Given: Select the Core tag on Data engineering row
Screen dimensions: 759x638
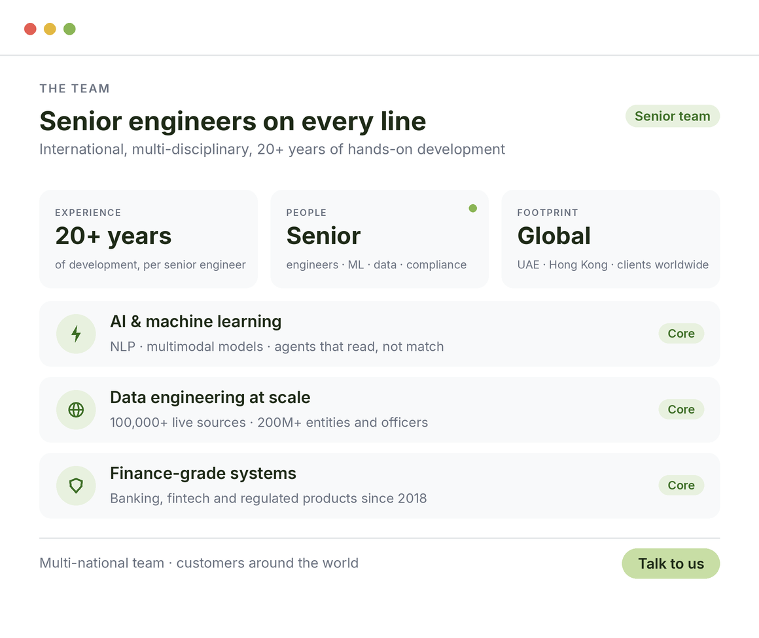Looking at the screenshot, I should click(x=681, y=410).
